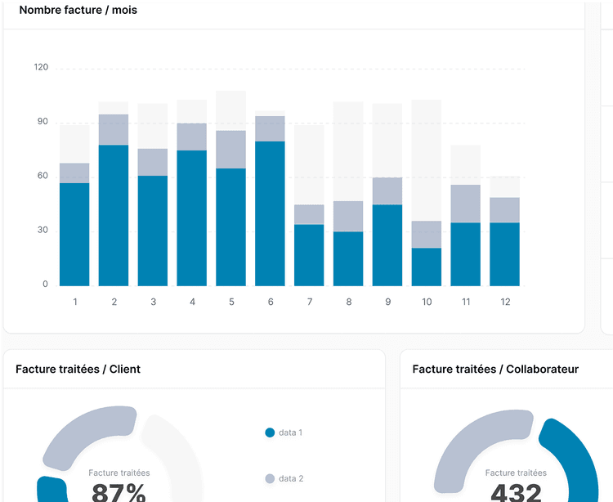Select the blue bar for month 9
This screenshot has width=613, height=502.
(387, 245)
